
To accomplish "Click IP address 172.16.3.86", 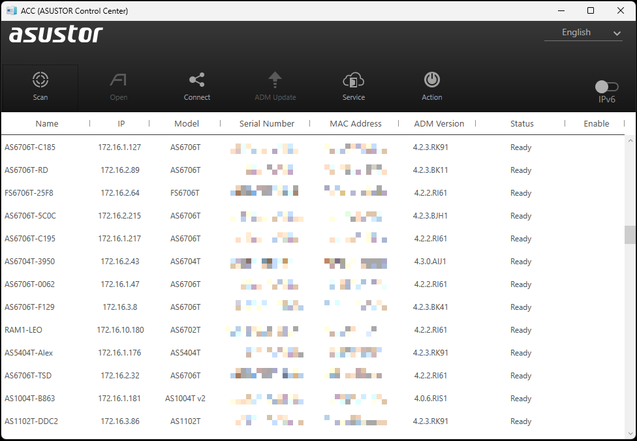I will (120, 421).
